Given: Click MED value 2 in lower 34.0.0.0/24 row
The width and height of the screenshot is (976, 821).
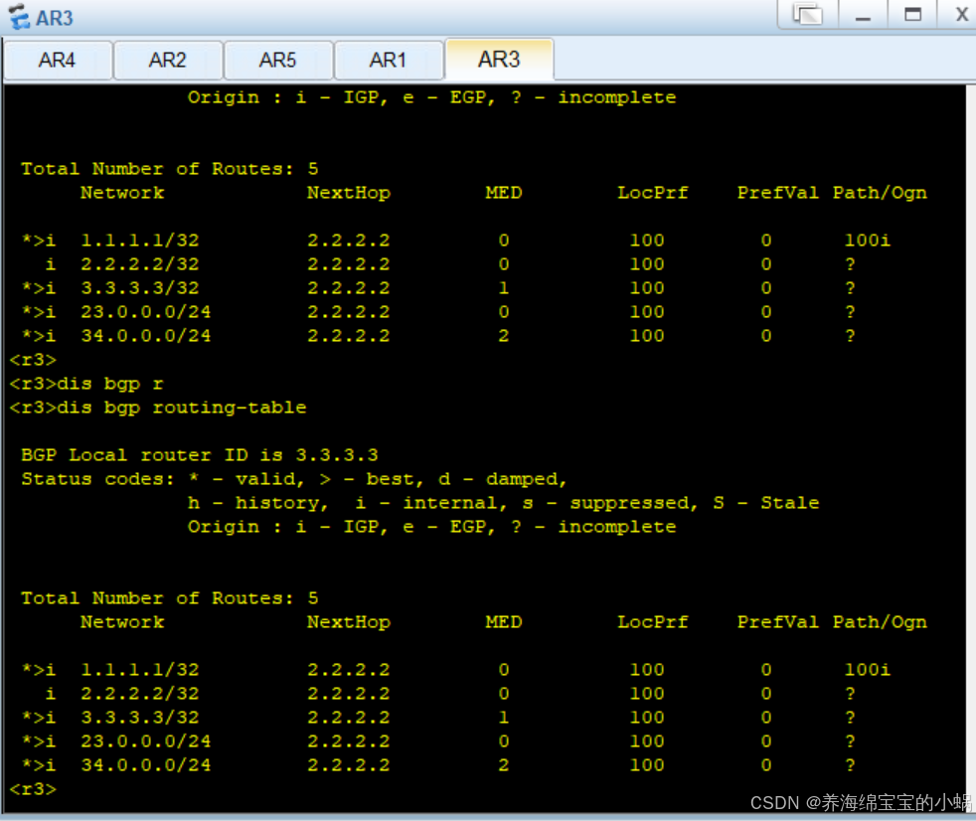Looking at the screenshot, I should (x=504, y=765).
